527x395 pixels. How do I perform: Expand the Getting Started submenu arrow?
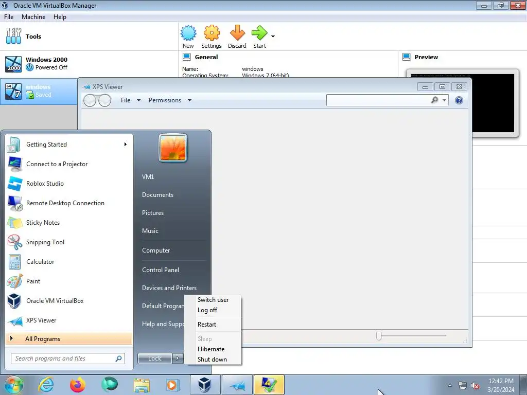126,145
